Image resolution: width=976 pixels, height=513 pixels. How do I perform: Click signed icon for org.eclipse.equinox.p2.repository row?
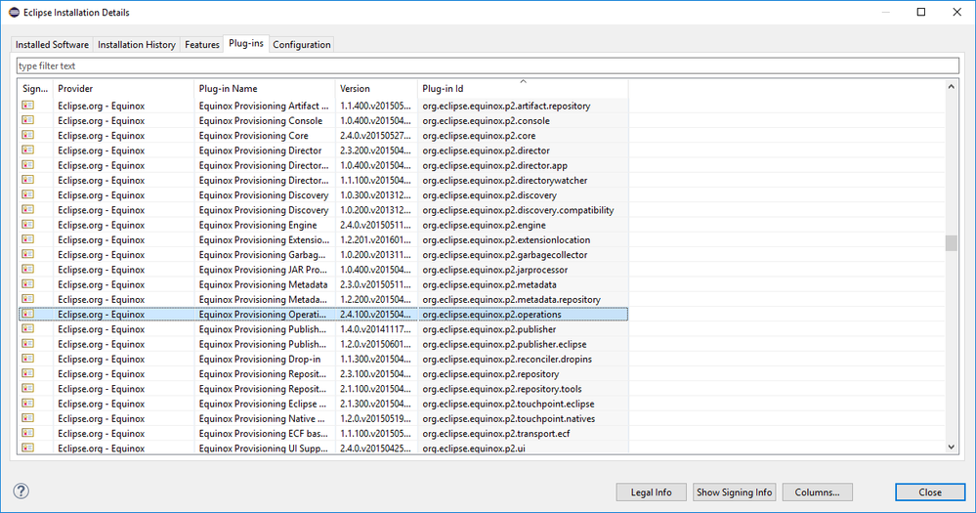[27, 373]
